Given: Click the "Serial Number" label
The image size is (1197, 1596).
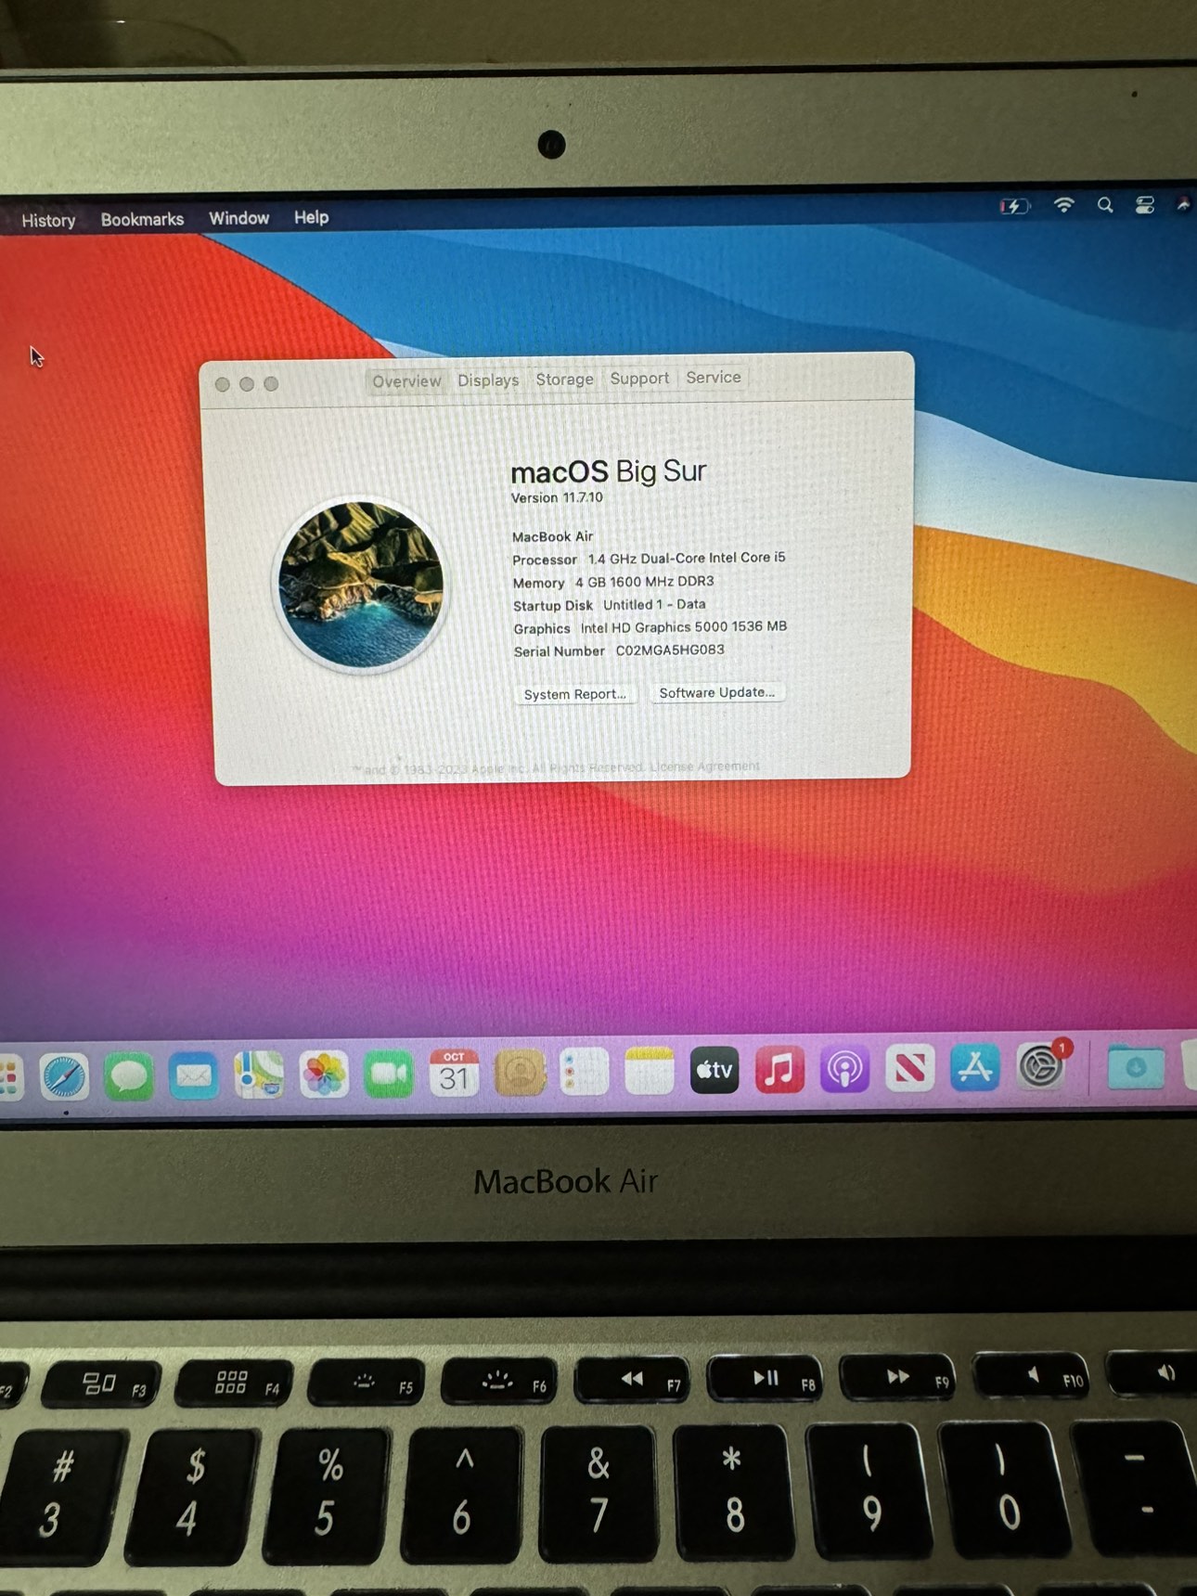Looking at the screenshot, I should point(560,651).
